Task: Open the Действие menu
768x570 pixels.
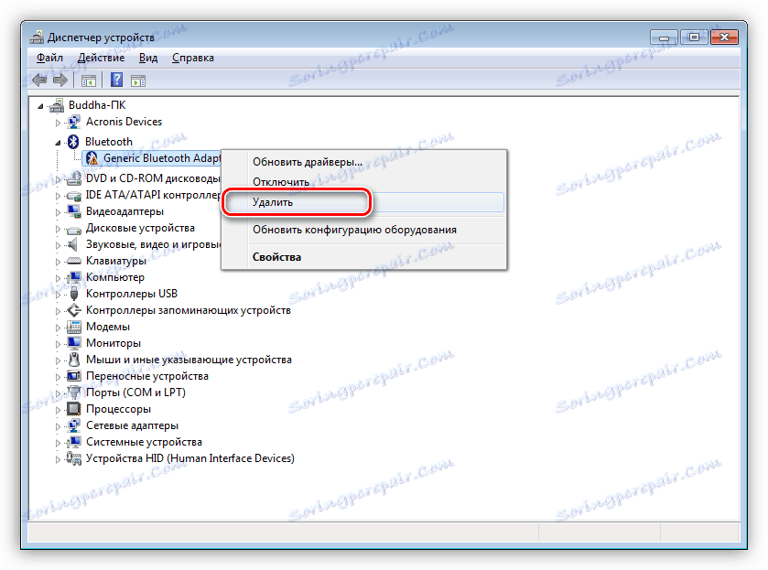Action: tap(101, 58)
